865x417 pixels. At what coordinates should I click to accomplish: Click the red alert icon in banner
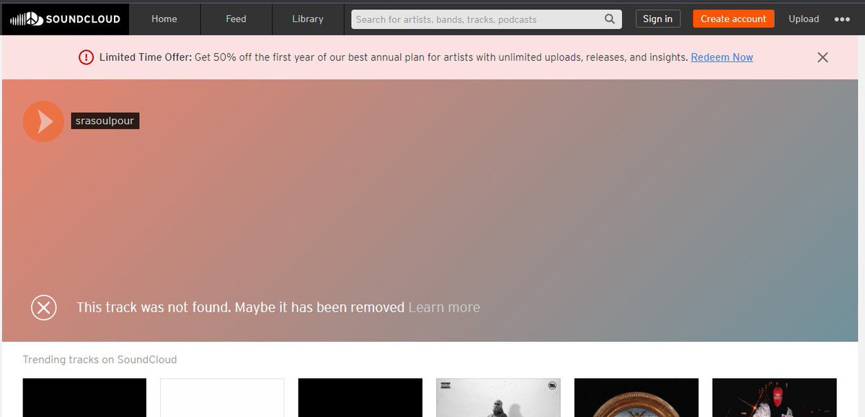(x=86, y=57)
